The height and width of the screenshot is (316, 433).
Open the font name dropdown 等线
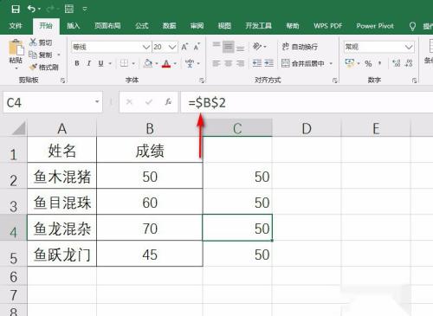[x=145, y=47]
